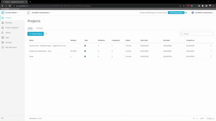Open Library in the sidebar
216x121 pixels.
(12, 33)
